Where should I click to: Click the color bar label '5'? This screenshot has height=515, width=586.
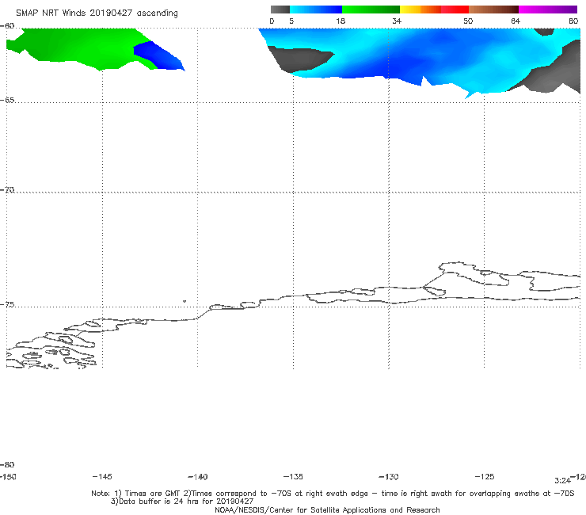pos(291,21)
